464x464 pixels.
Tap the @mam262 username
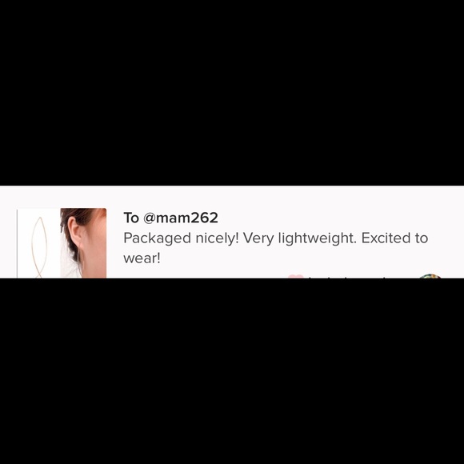coord(181,218)
